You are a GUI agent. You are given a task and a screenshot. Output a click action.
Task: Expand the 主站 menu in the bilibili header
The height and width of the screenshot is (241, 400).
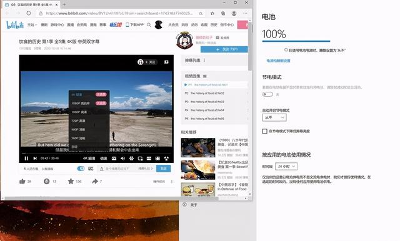point(32,25)
